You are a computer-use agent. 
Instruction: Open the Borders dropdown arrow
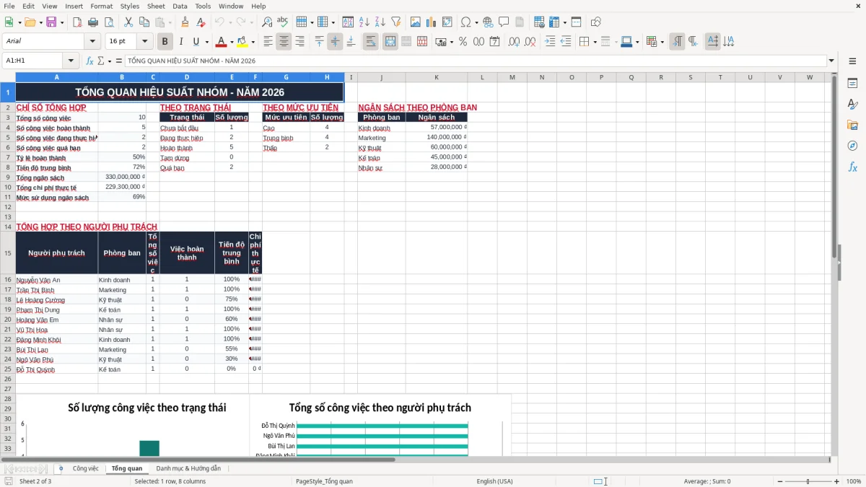(596, 42)
